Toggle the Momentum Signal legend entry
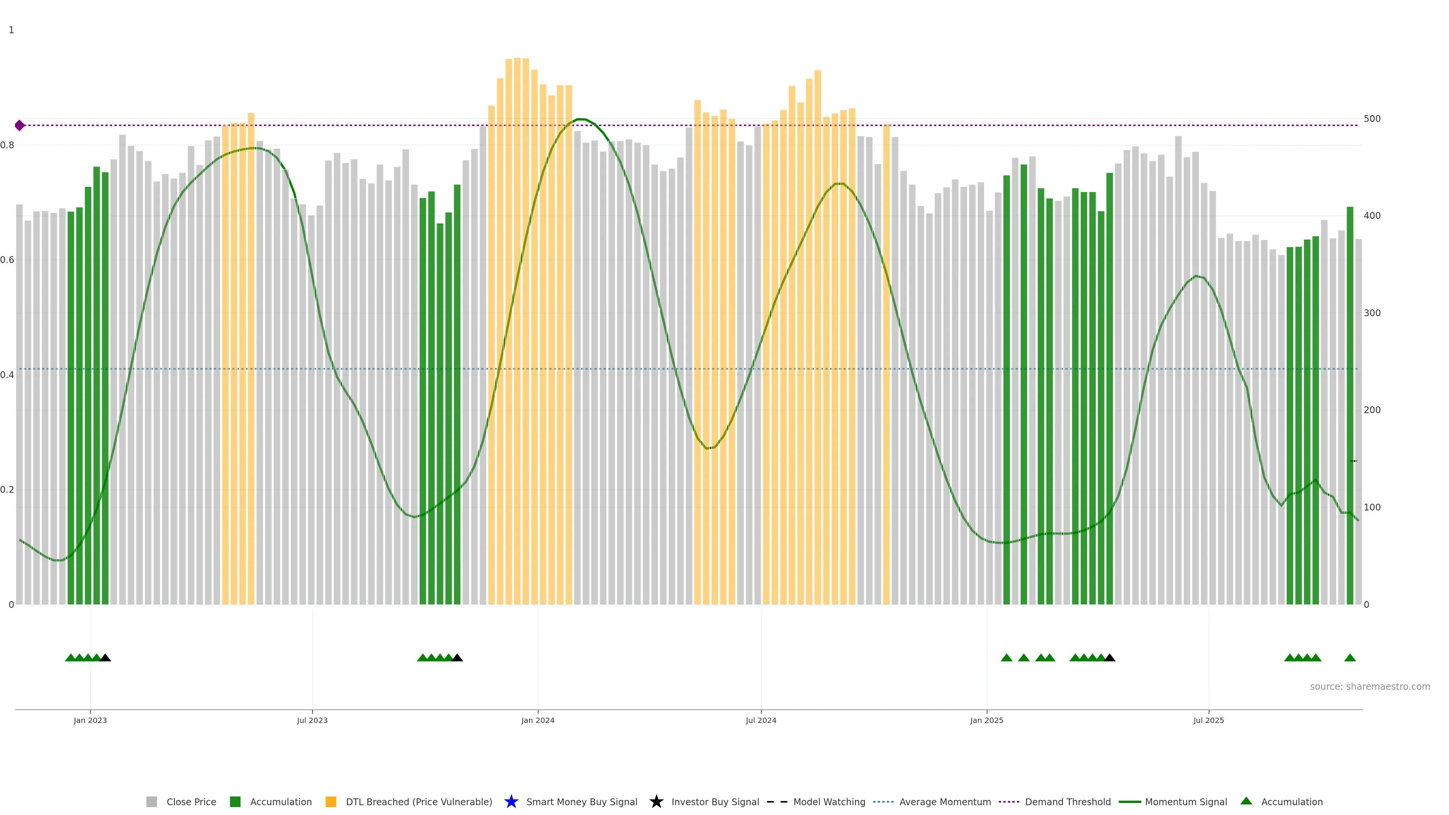 click(1186, 802)
